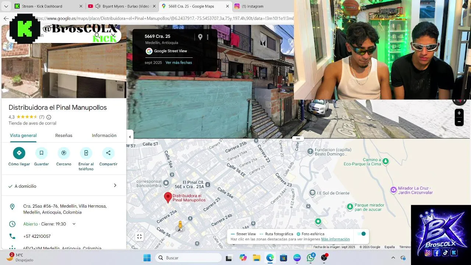Screen dimensions: 471x265
Task: Save the place with the Guardar icon
Action: pyautogui.click(x=41, y=153)
